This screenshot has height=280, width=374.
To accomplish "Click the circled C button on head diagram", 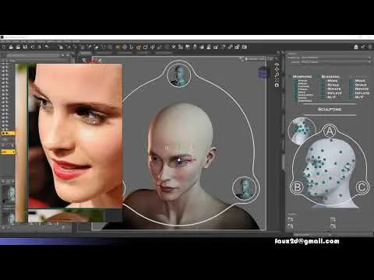I will pos(362,187).
